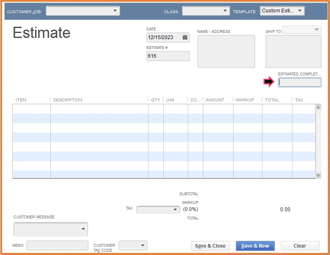Click the ITEM column header
The width and height of the screenshot is (330, 255).
coord(21,100)
